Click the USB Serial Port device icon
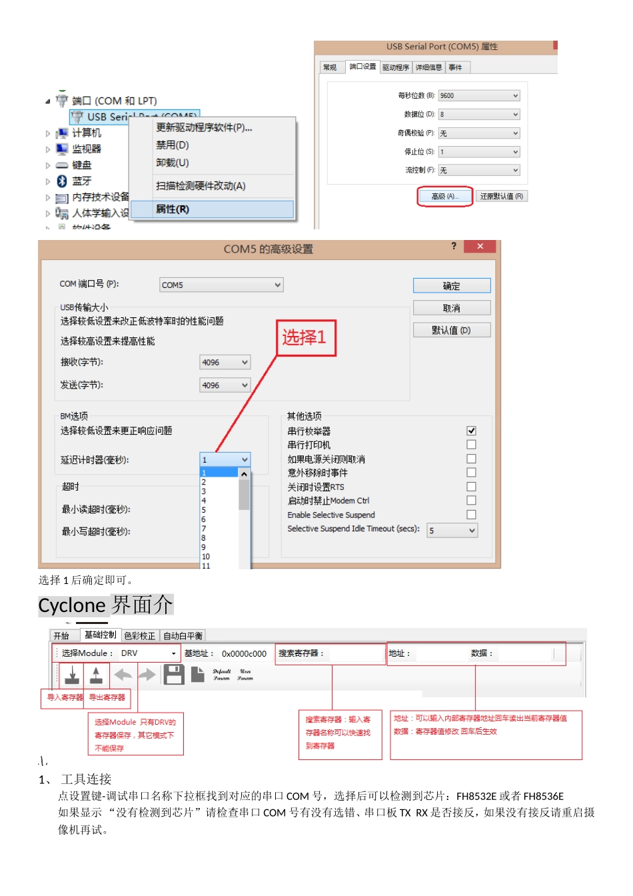633x896 pixels. tap(77, 117)
